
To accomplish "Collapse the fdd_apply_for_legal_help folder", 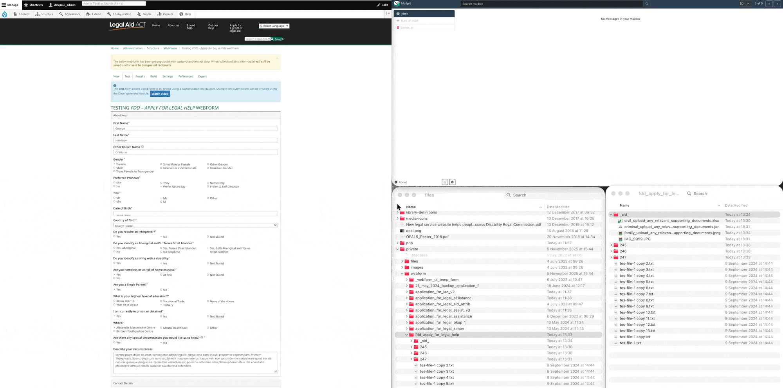I will [x=406, y=335].
